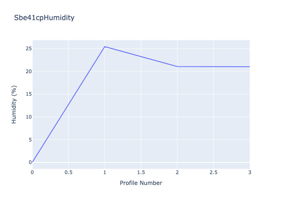Click the line's right end at profile 3
This screenshot has width=282, height=201.
(249, 67)
